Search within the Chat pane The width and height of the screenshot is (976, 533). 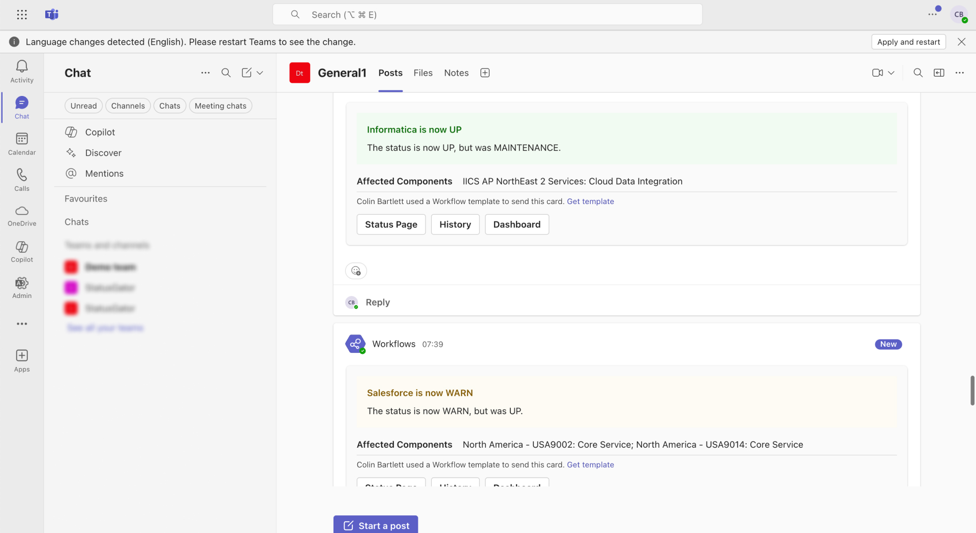[226, 73]
